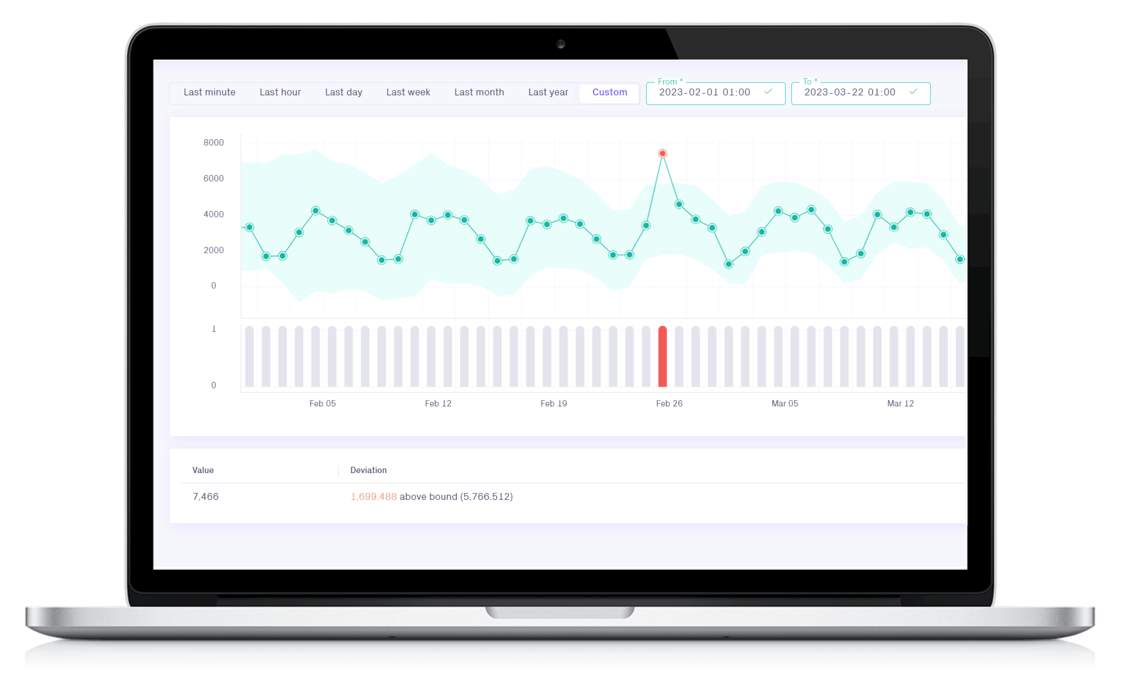Click the checkmark in From field
This screenshot has width=1121, height=673.
[x=768, y=92]
